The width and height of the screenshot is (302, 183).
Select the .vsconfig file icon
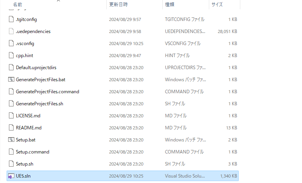[11, 44]
